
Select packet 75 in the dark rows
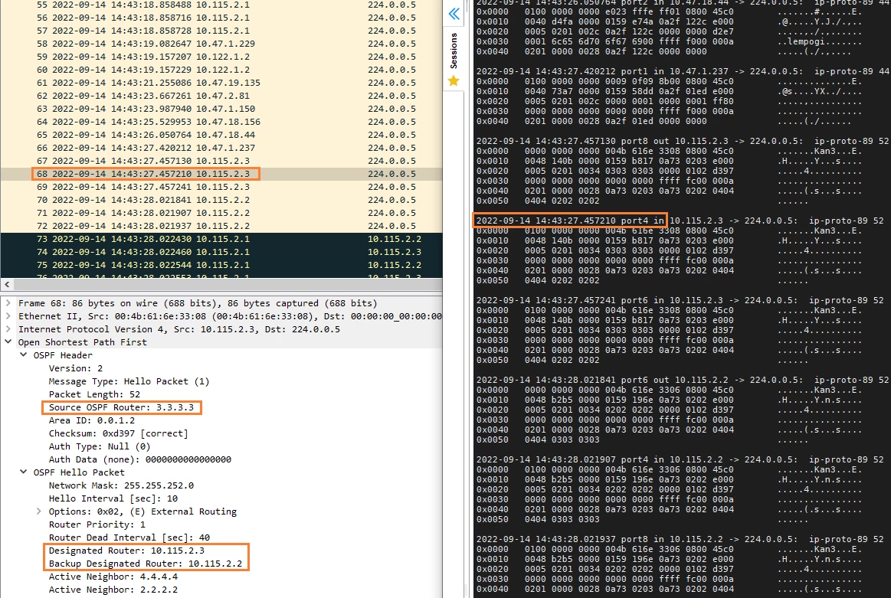221,266
